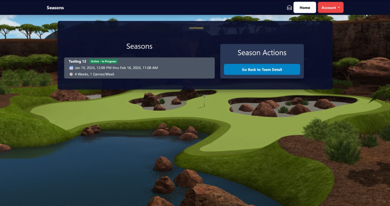Image resolution: width=390 pixels, height=206 pixels.
Task: Click the Season Actions heading
Action: (262, 53)
